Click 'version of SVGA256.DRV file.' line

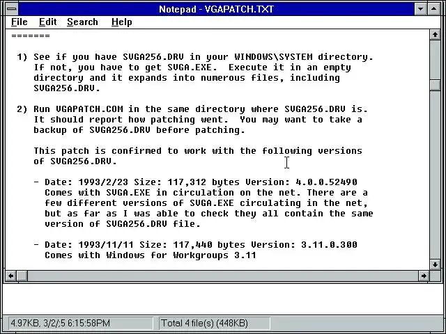tap(123, 224)
